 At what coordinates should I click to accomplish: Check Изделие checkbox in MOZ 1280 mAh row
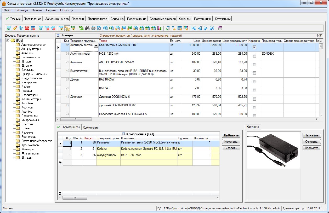[254, 56]
